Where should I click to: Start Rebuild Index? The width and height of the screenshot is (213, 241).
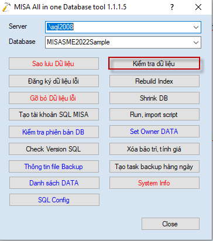pyautogui.click(x=154, y=81)
